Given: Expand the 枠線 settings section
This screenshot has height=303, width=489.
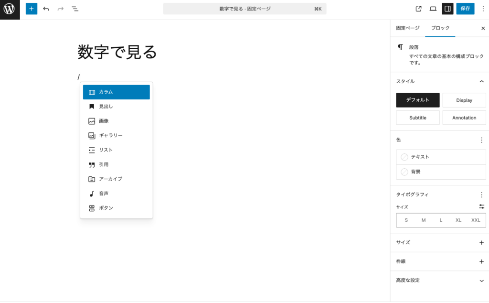Looking at the screenshot, I should (482, 261).
